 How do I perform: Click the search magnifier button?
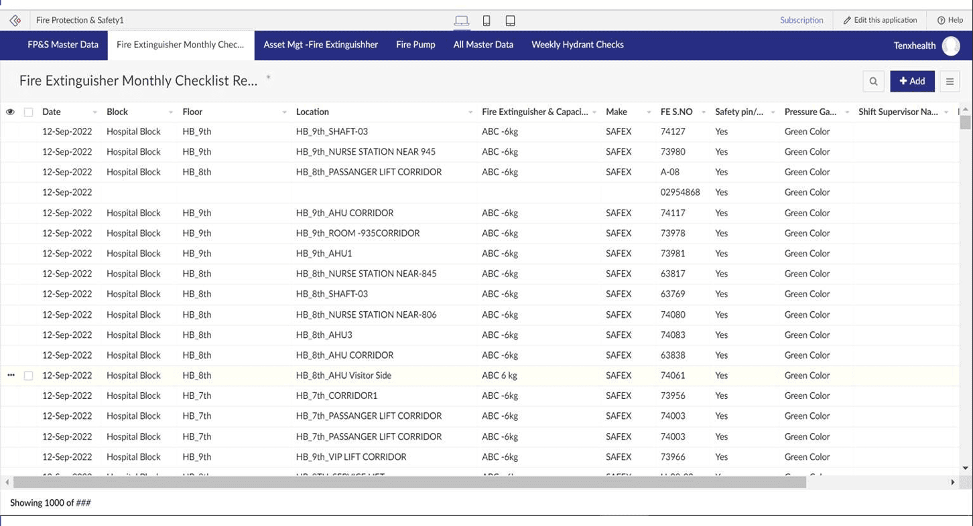(873, 82)
